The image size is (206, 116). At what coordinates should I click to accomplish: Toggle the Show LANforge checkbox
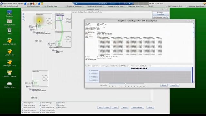click(41, 103)
